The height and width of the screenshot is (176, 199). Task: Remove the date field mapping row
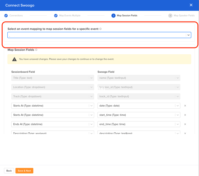point(185,106)
